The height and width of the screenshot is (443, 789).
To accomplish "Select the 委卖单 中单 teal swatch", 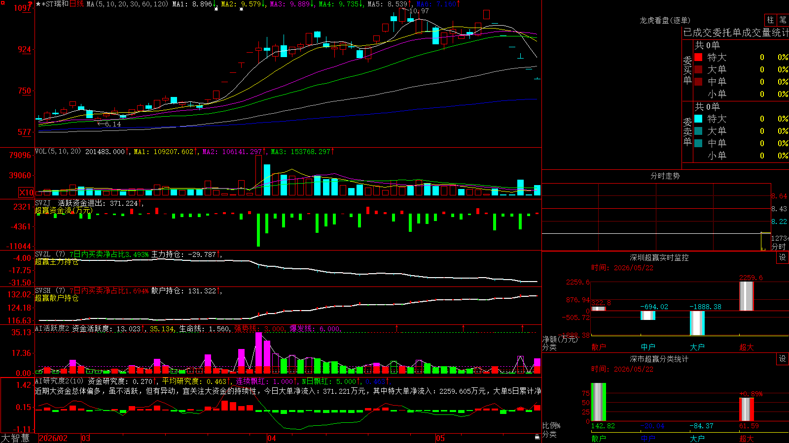I will [x=698, y=143].
